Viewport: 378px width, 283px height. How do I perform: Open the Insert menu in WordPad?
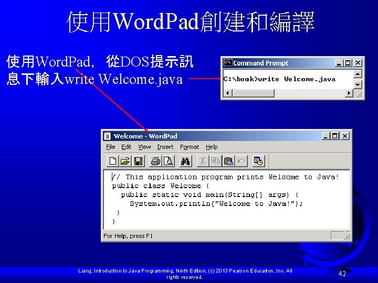click(x=165, y=147)
